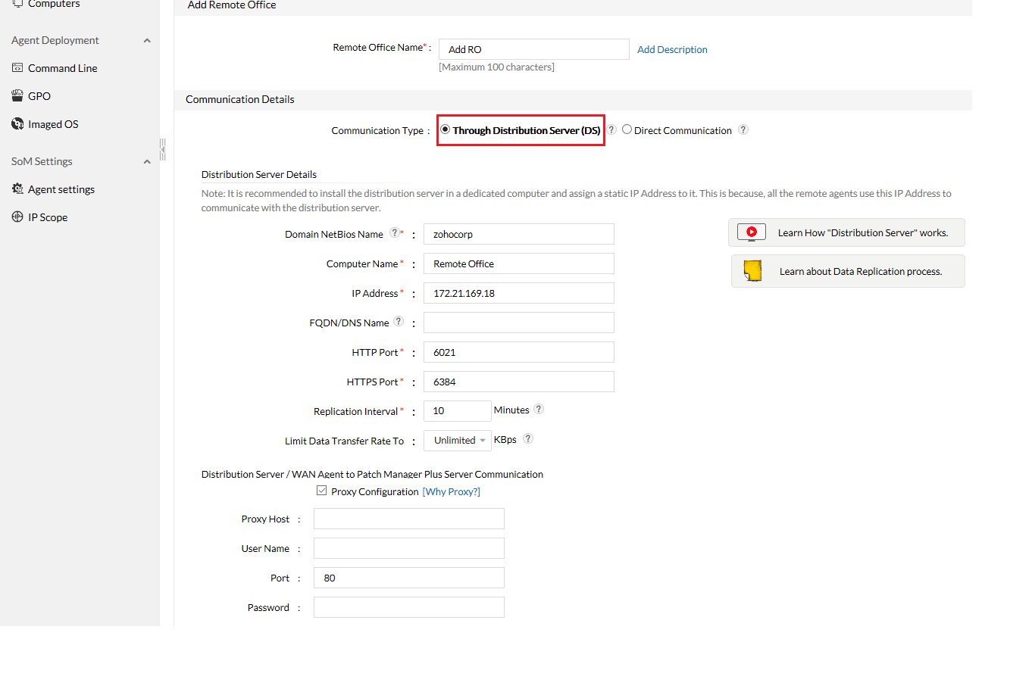
Task: Choose Direct Communication option
Action: (627, 129)
